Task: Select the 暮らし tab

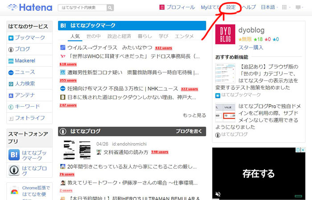Action: (x=145, y=36)
